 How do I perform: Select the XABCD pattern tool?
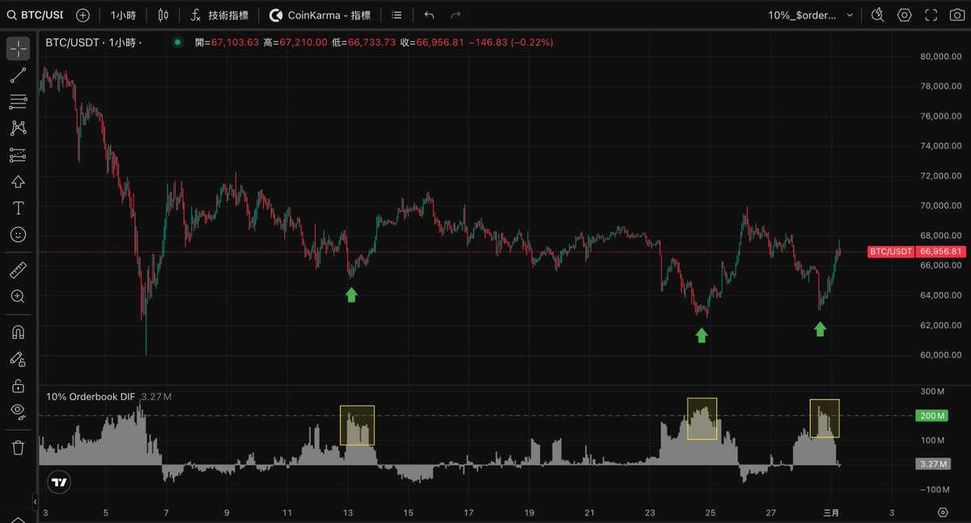[18, 128]
